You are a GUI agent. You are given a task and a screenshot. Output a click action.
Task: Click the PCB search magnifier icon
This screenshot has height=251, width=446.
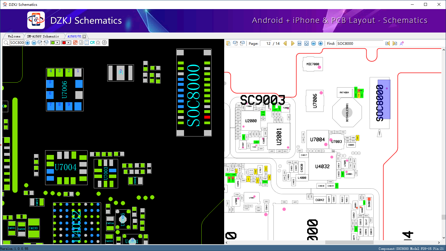pos(6,43)
